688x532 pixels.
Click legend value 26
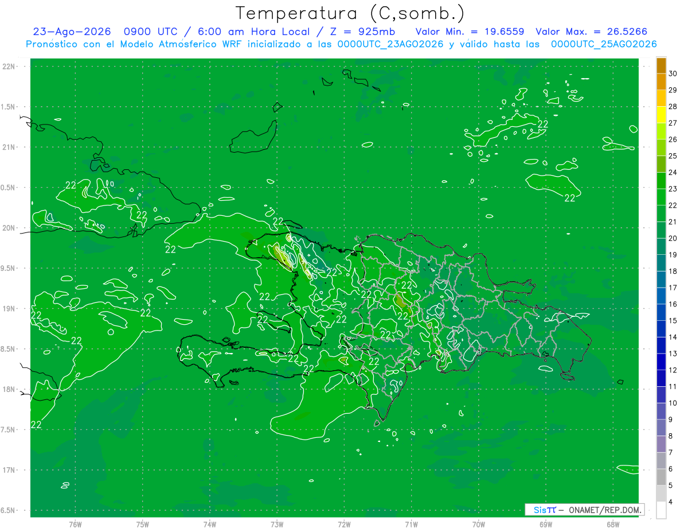[673, 139]
